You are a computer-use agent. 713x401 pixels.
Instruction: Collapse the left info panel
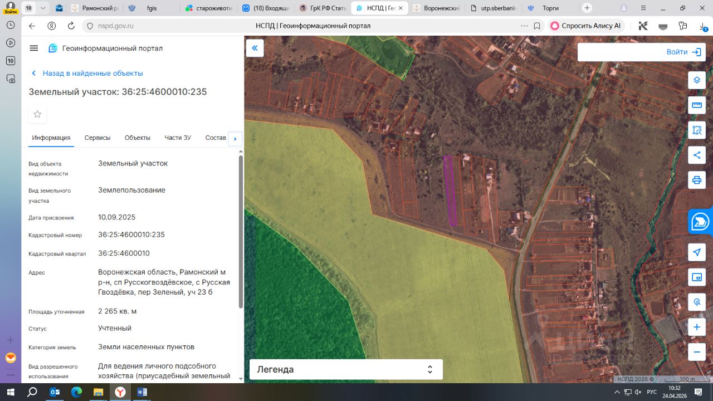tap(255, 48)
